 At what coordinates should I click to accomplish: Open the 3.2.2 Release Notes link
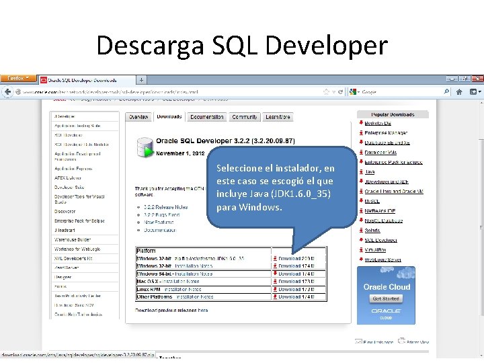point(166,207)
